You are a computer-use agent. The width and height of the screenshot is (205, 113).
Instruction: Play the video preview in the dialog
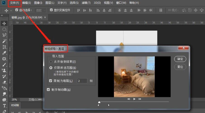134,99
